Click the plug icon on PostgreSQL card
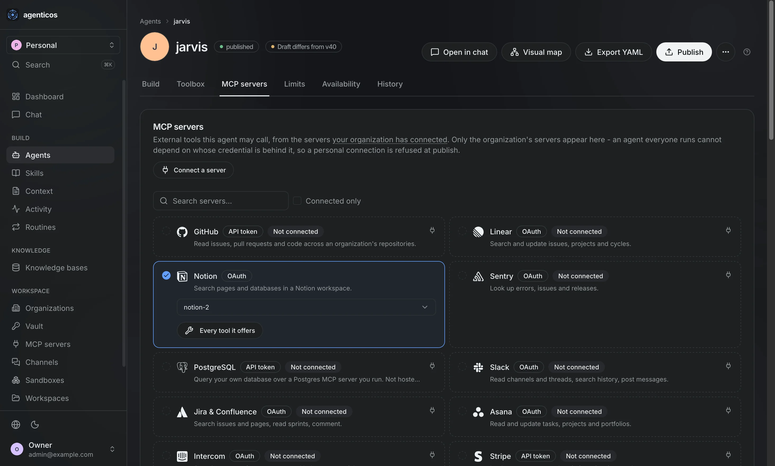The width and height of the screenshot is (775, 466). 432,366
